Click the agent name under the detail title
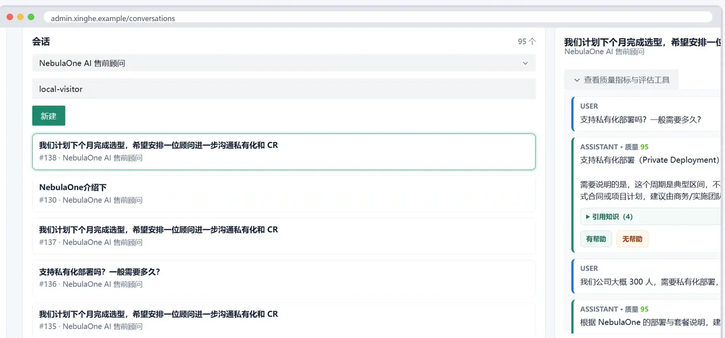725x338 pixels. 604,52
